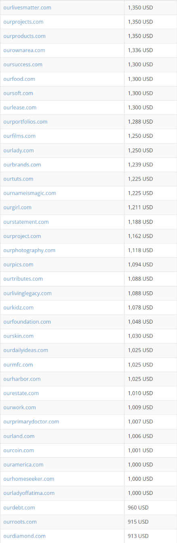Open ourownarea.com listing
Image resolution: width=177 pixels, height=543 pixels.
(24, 50)
